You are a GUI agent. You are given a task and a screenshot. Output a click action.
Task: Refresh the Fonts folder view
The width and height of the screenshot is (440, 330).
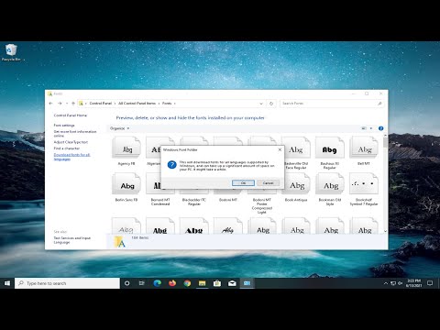pos(271,104)
